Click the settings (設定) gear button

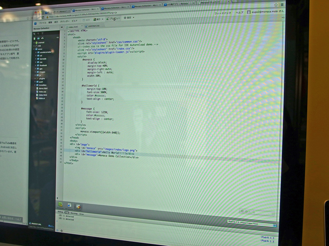click(127, 18)
